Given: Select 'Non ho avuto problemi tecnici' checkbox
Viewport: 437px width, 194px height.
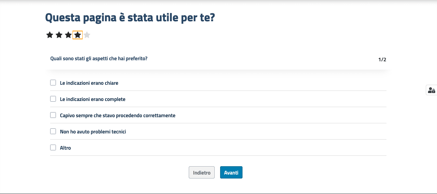Looking at the screenshot, I should point(53,131).
